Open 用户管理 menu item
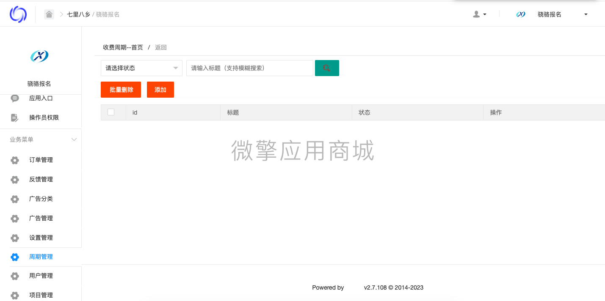The width and height of the screenshot is (605, 301). pyautogui.click(x=41, y=276)
